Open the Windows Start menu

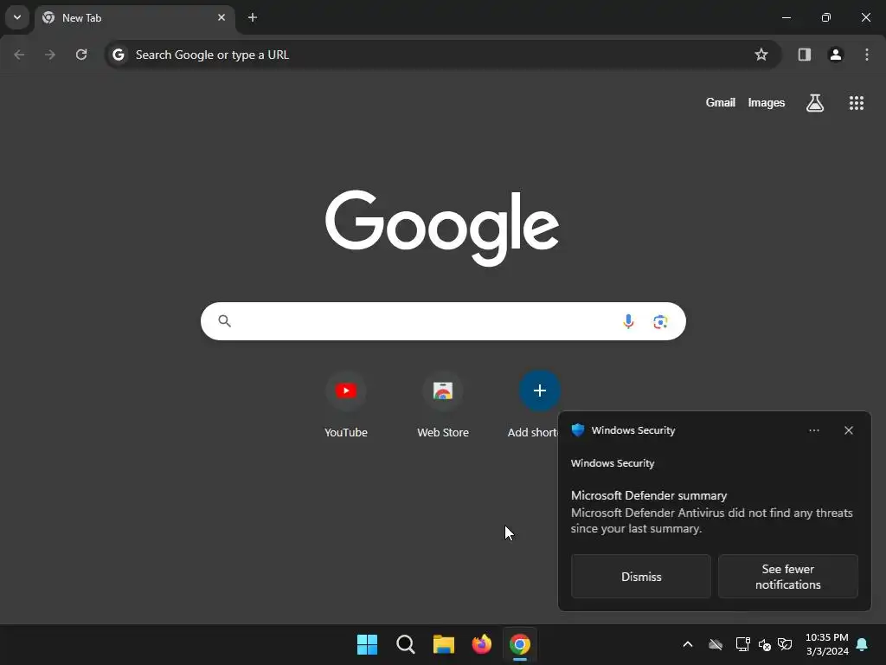pos(367,644)
